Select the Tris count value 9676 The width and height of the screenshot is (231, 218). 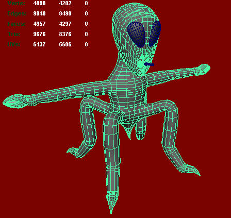(x=39, y=34)
